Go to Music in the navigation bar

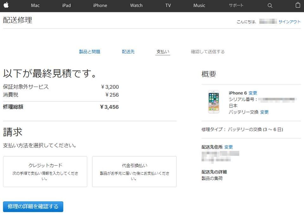199,5
